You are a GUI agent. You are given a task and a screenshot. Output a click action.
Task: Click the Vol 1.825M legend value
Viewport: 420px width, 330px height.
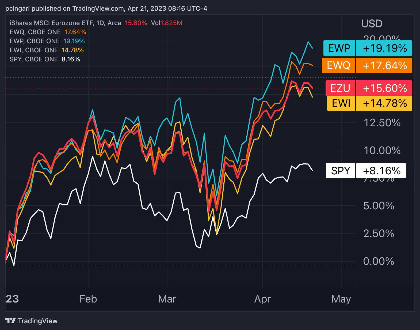point(167,23)
